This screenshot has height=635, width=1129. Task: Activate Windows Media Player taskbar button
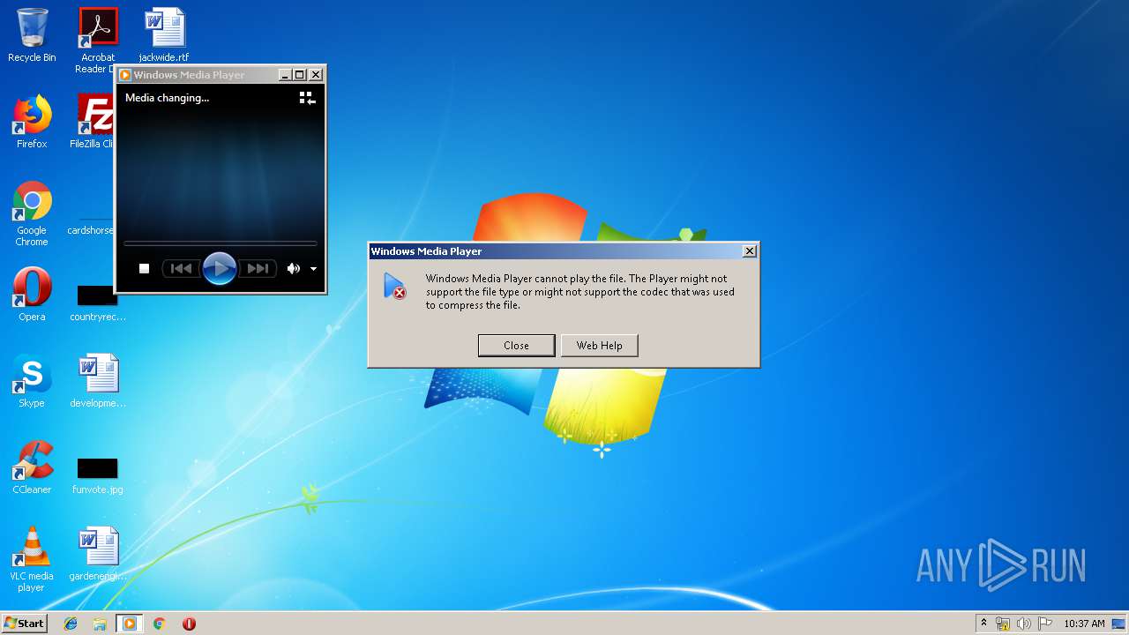130,624
